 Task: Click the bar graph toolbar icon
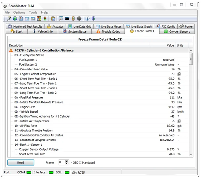(x=33, y=18)
